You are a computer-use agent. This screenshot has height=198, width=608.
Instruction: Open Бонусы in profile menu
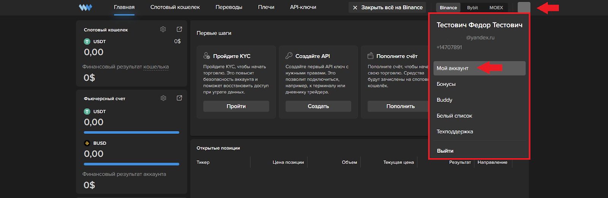coord(446,84)
